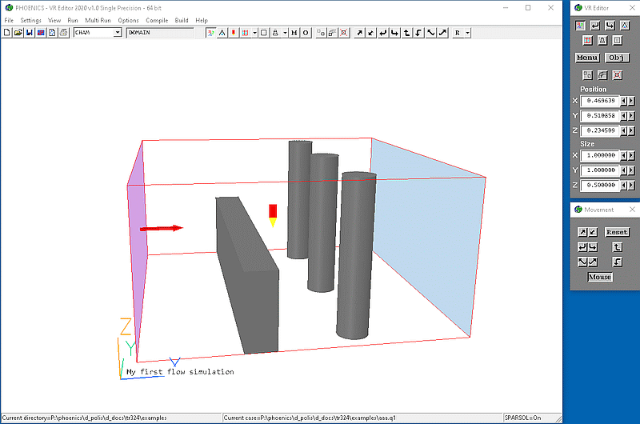Viewport: 640px width, 424px height.
Task: Increase the Position X value with right arrow
Action: pos(634,102)
